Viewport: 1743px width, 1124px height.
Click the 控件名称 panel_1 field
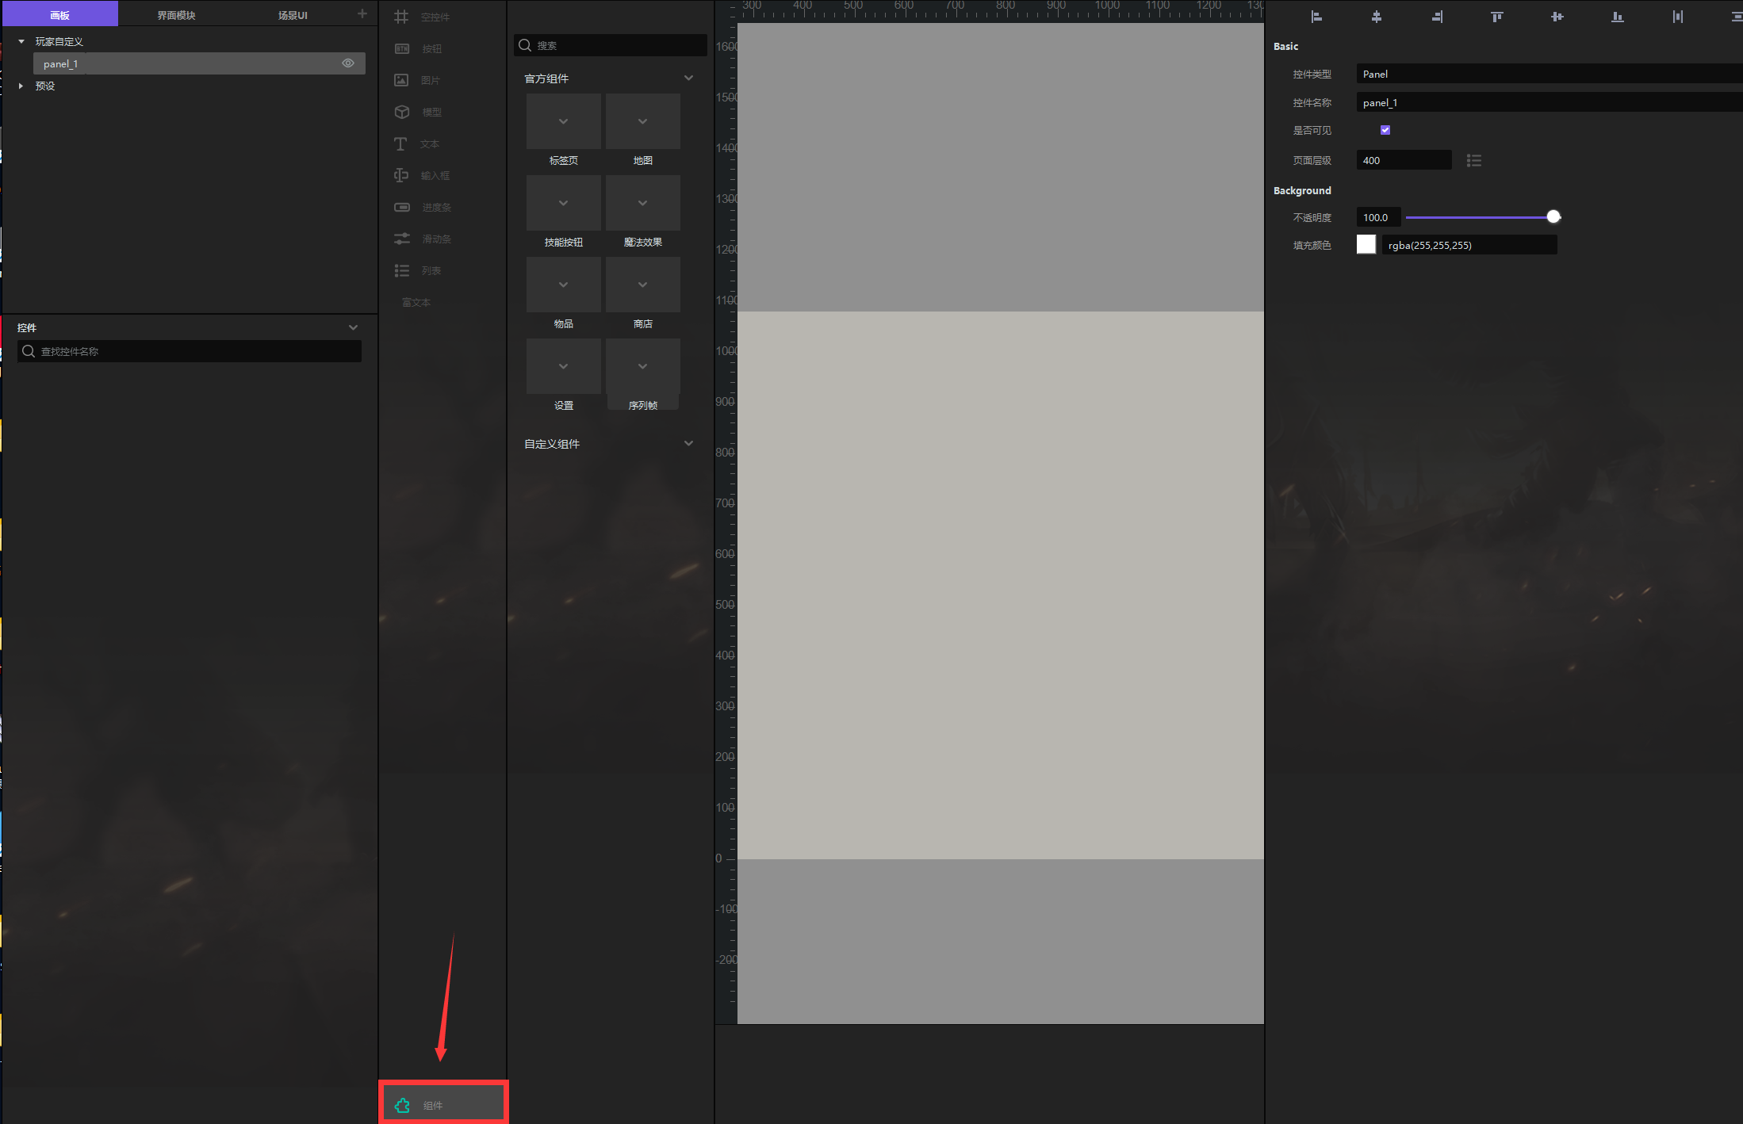point(1550,102)
